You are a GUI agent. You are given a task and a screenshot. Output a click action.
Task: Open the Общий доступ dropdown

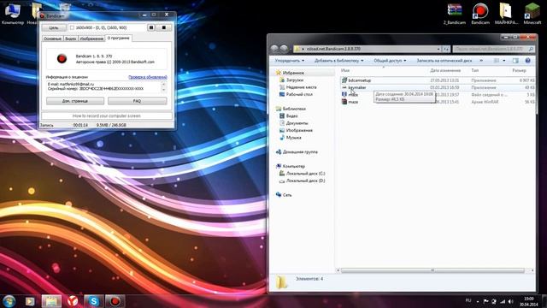[x=390, y=61]
